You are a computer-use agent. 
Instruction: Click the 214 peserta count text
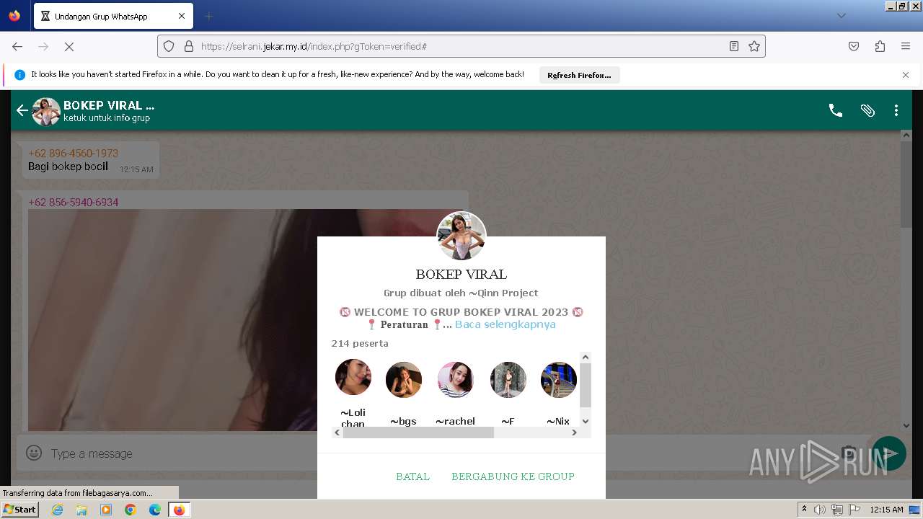pos(360,344)
